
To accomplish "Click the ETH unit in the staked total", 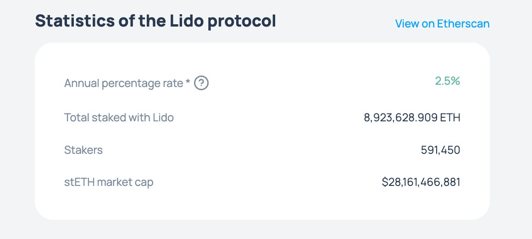I will coord(450,118).
